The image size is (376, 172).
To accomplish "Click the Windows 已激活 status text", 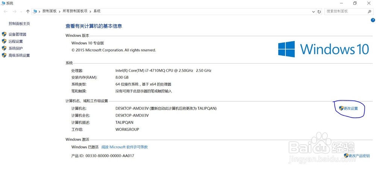I will pos(85,147).
